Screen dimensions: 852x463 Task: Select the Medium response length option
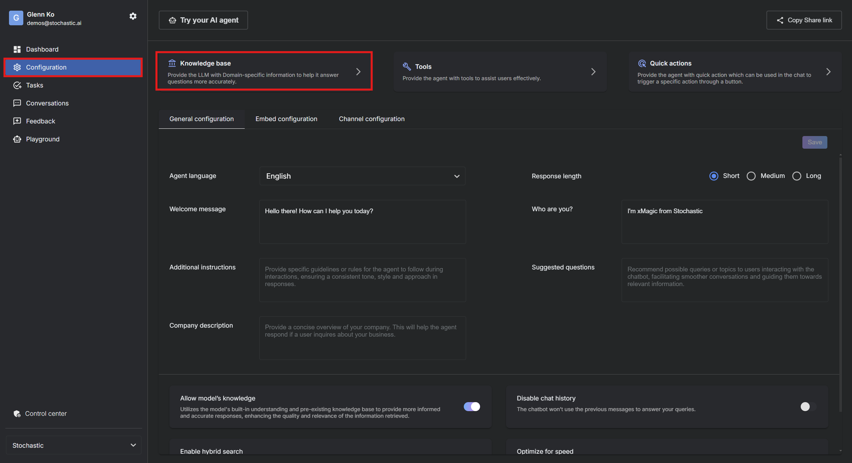click(x=751, y=176)
